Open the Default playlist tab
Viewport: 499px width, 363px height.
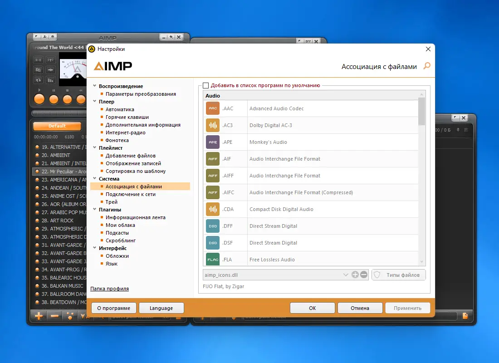57,126
